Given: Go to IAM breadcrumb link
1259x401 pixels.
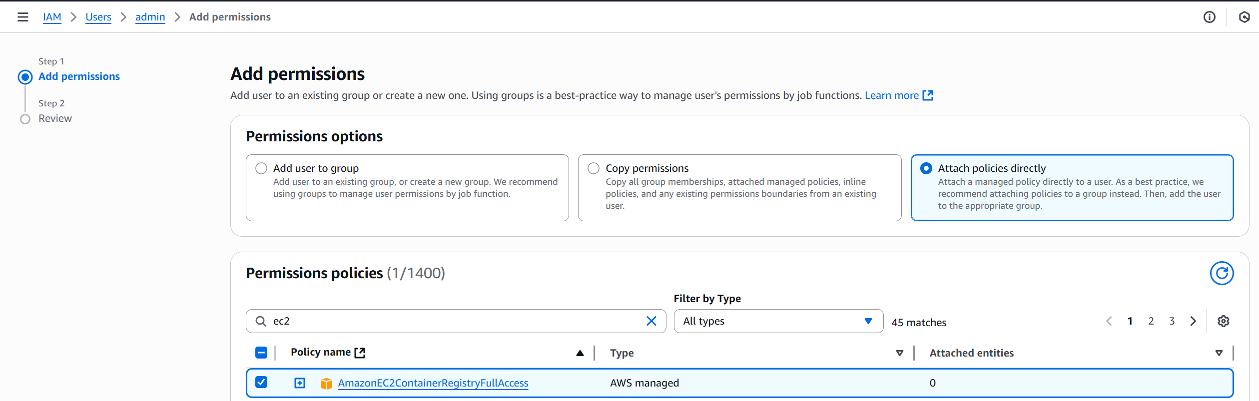Looking at the screenshot, I should pyautogui.click(x=52, y=17).
